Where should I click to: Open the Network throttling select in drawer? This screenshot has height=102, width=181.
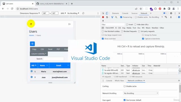point(141,93)
